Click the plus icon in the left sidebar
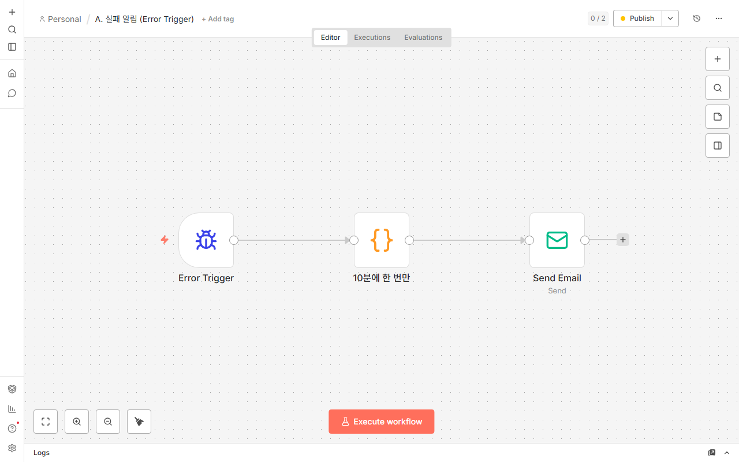Screen dimensions: 739x462 coord(12,12)
